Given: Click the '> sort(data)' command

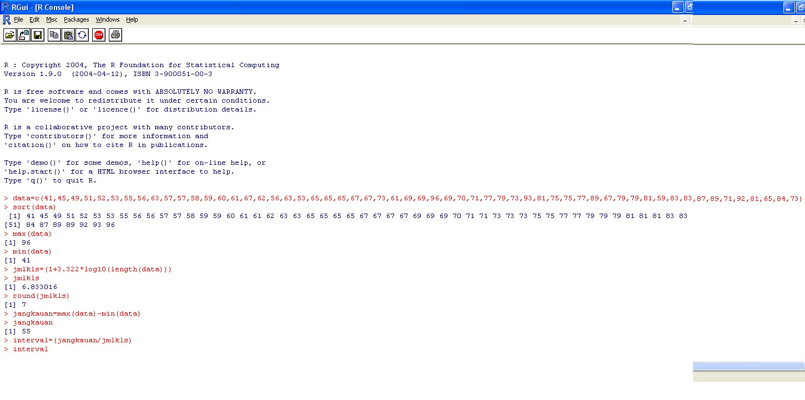Looking at the screenshot, I should 30,207.
